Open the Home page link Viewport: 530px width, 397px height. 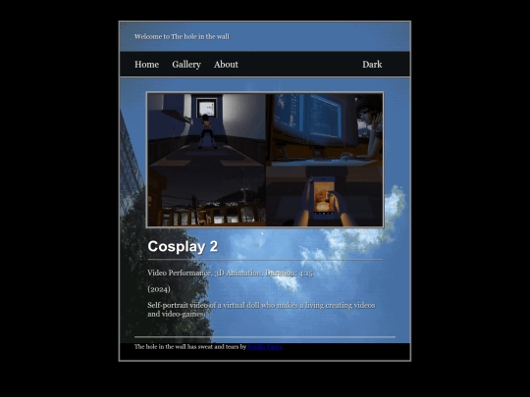tap(146, 64)
